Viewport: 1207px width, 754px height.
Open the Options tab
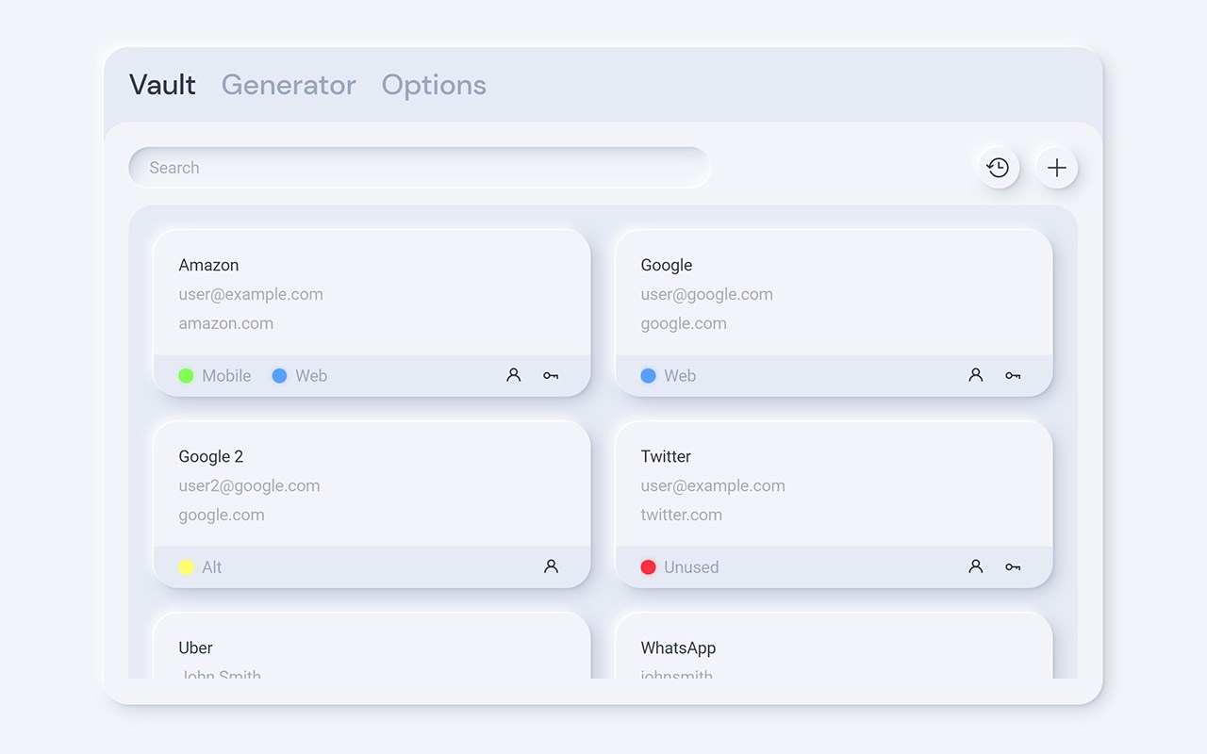click(434, 85)
